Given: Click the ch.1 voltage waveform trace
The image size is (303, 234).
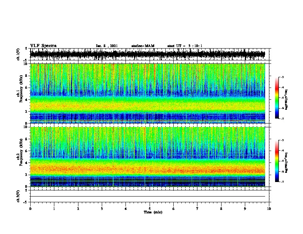Looking at the screenshot, I should (148, 54).
